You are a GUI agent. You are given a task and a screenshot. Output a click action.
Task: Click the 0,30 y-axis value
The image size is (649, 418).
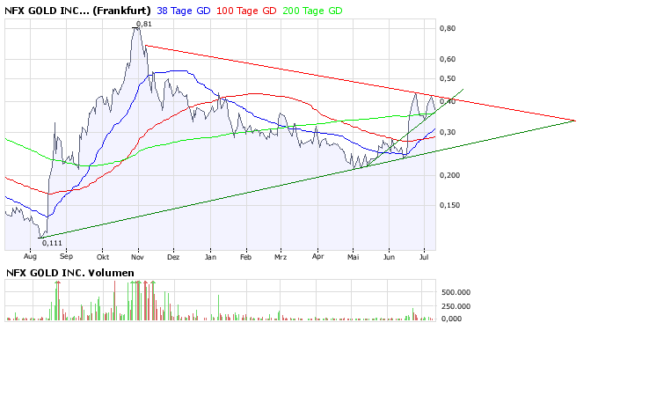pos(448,132)
